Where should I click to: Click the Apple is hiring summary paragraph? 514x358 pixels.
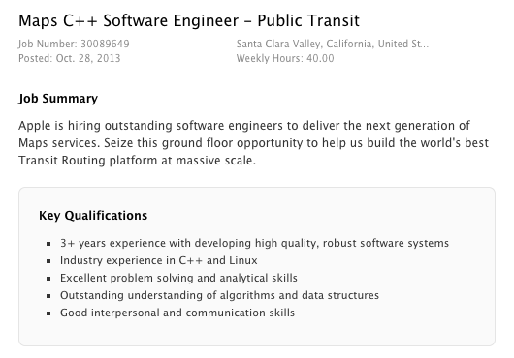click(x=254, y=143)
